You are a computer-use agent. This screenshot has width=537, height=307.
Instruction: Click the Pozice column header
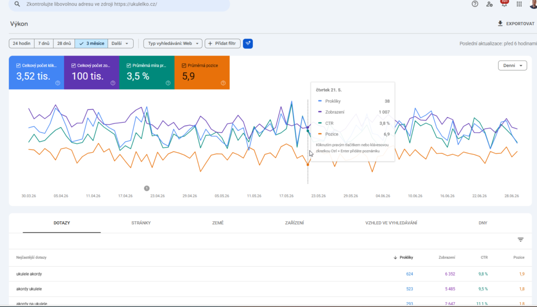click(x=519, y=257)
